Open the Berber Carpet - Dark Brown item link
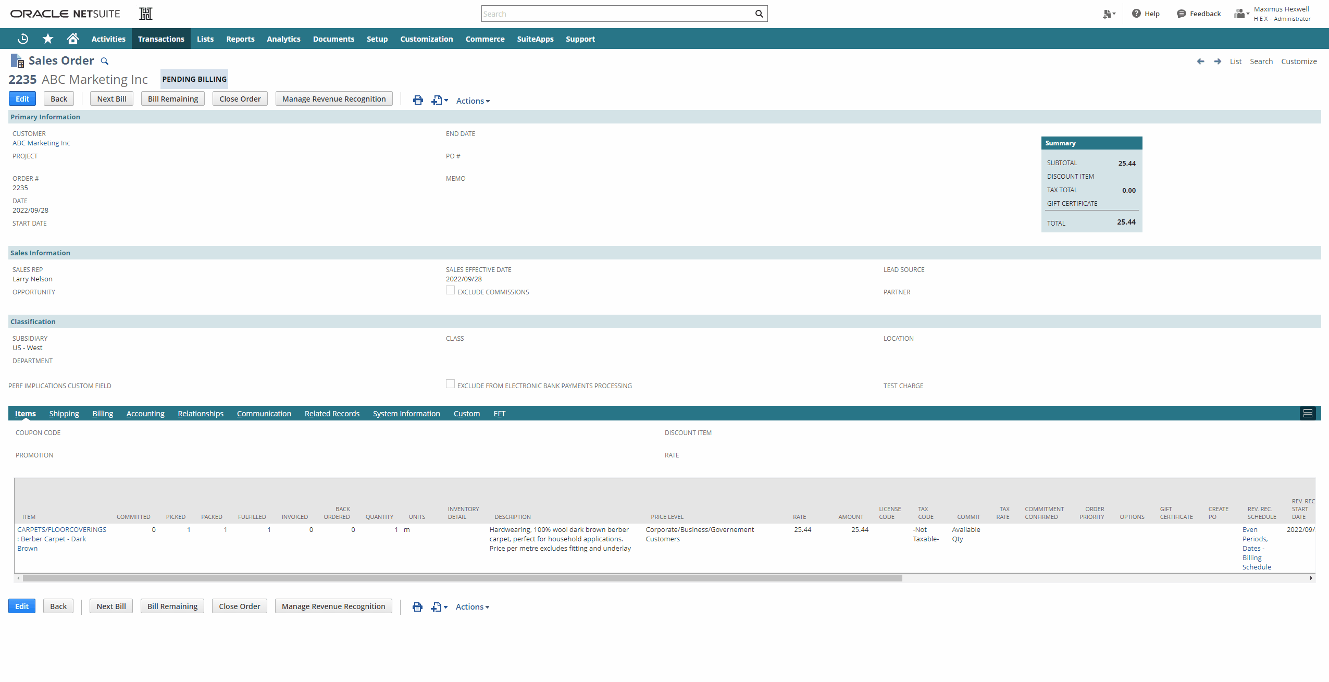 [61, 539]
